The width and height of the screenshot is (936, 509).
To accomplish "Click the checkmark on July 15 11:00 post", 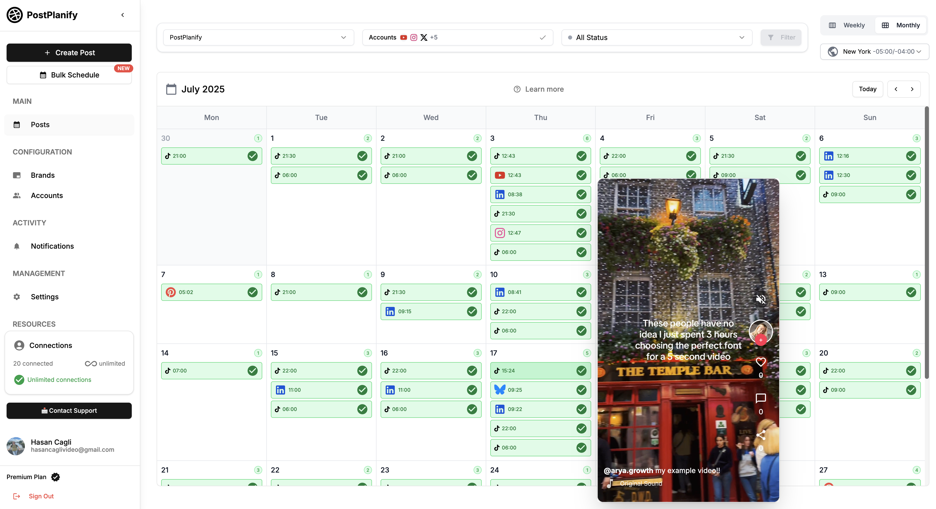I will pyautogui.click(x=362, y=389).
